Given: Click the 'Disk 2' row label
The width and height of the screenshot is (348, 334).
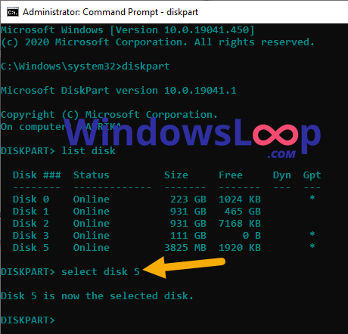Looking at the screenshot, I should [x=31, y=224].
